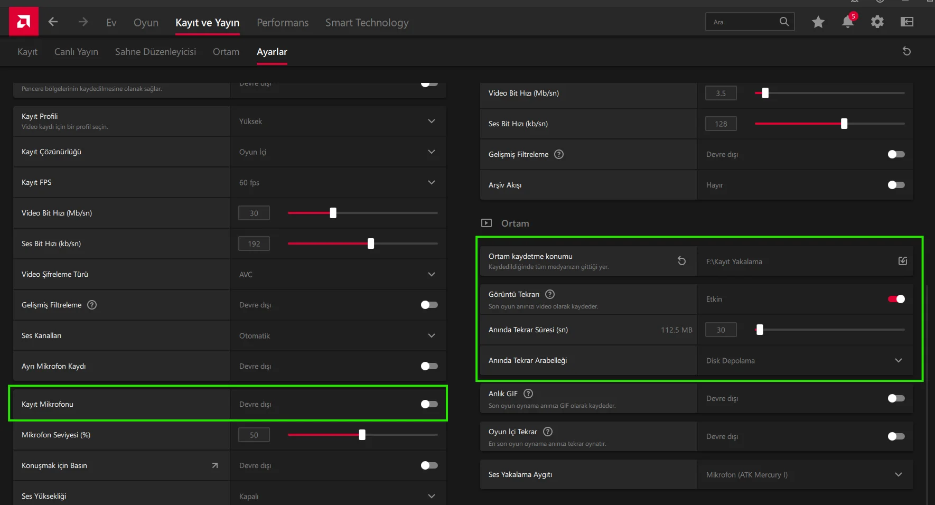Click browse folder icon for F:\Kayıt Yakalama
This screenshot has width=935, height=505.
(x=902, y=261)
